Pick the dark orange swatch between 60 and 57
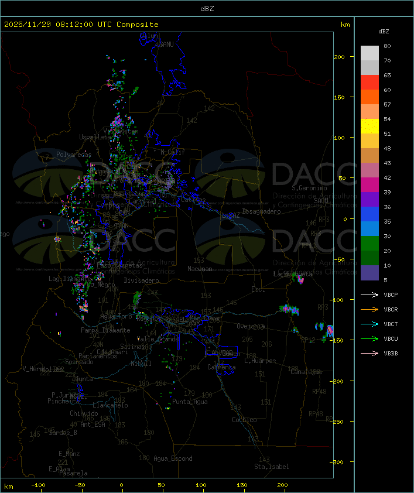414x493 pixels. (x=369, y=97)
